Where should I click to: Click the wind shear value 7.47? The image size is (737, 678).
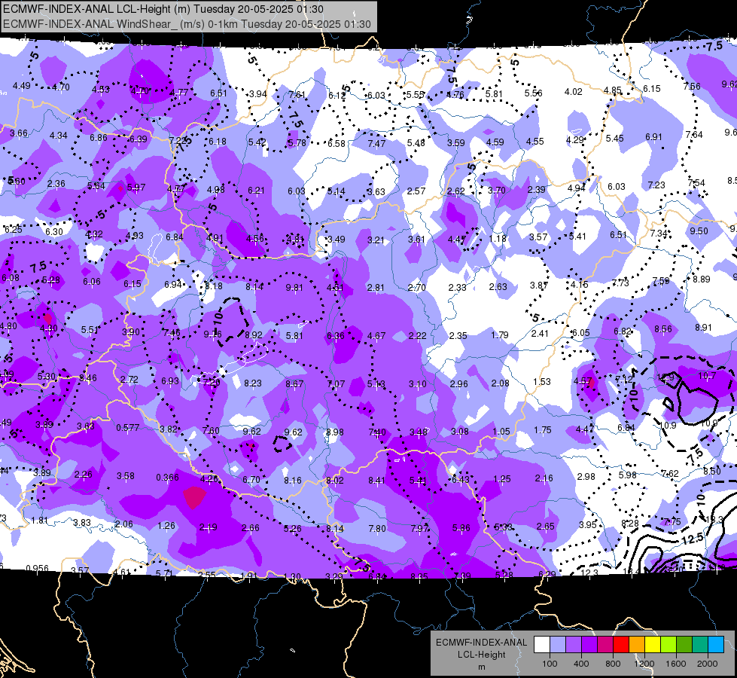click(x=377, y=143)
